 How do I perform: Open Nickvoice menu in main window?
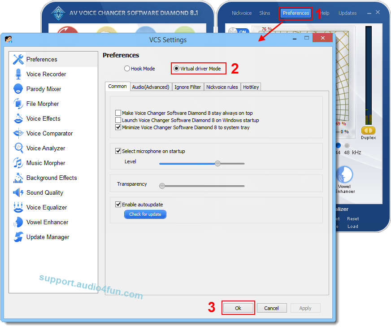(x=242, y=13)
